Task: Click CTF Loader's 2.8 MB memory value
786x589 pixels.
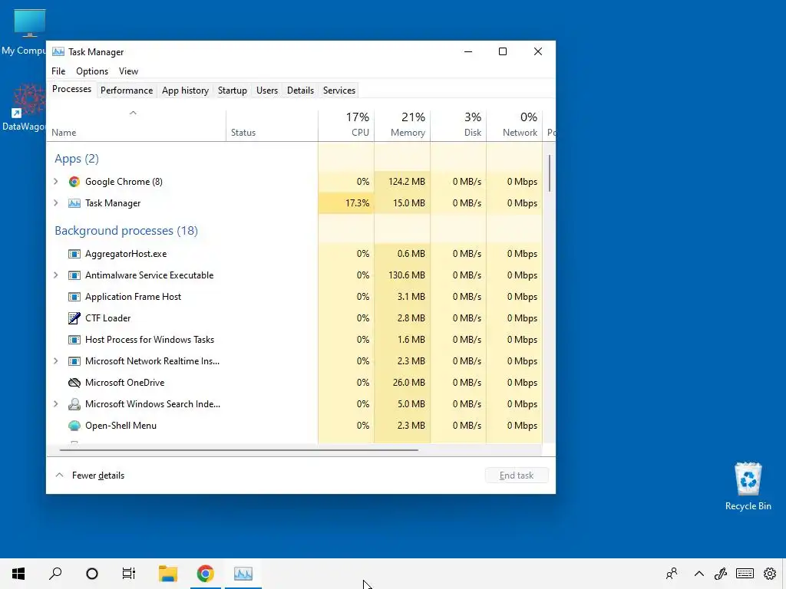Action: tap(411, 318)
